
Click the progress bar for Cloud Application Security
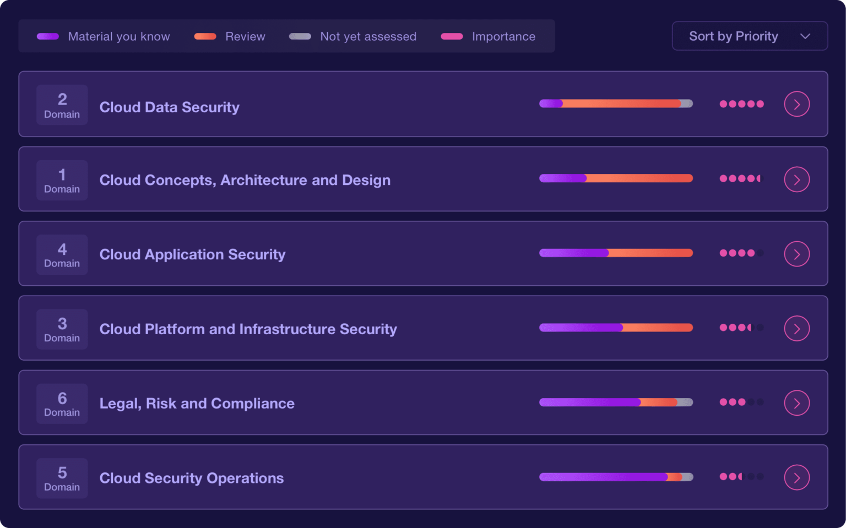pyautogui.click(x=616, y=253)
